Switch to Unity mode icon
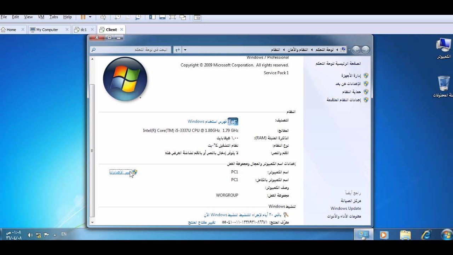This screenshot has width=453, height=255. click(183, 17)
